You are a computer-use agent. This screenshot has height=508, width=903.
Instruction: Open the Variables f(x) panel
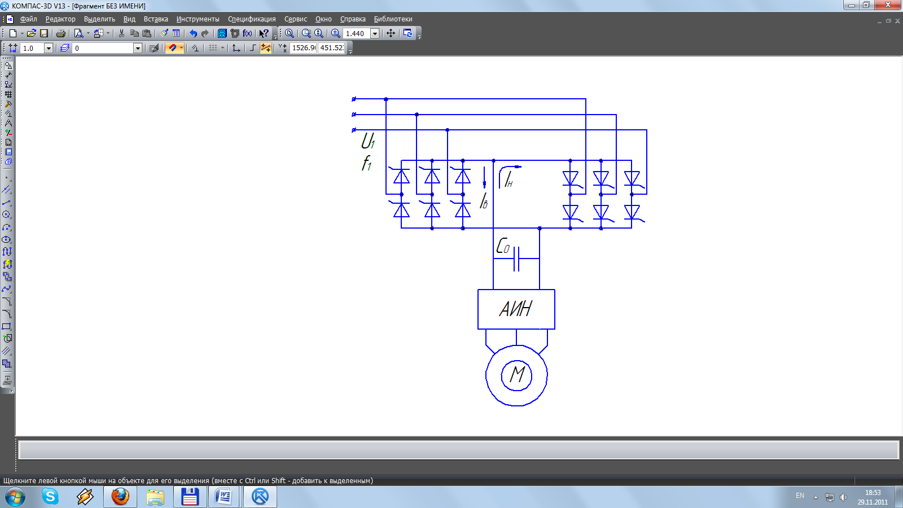[x=247, y=33]
